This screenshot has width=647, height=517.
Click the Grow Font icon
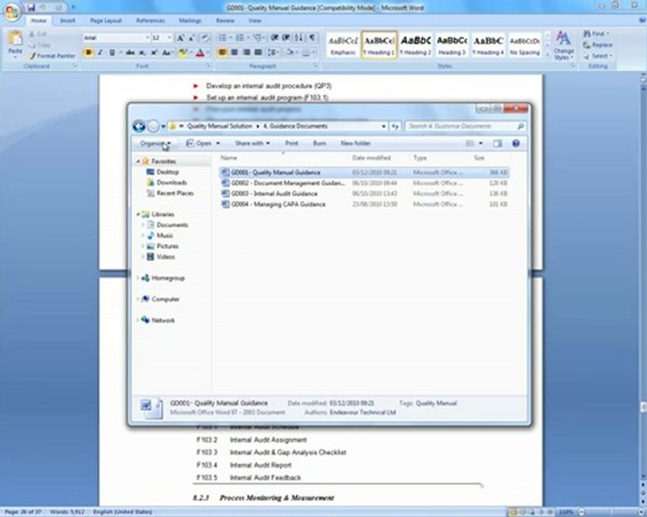pyautogui.click(x=180, y=38)
